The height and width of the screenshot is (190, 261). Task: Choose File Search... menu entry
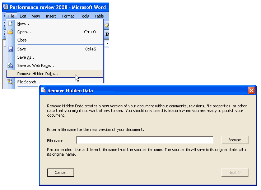55,82
